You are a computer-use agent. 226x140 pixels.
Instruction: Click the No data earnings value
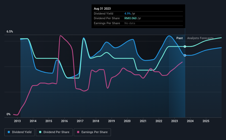coord(130,23)
